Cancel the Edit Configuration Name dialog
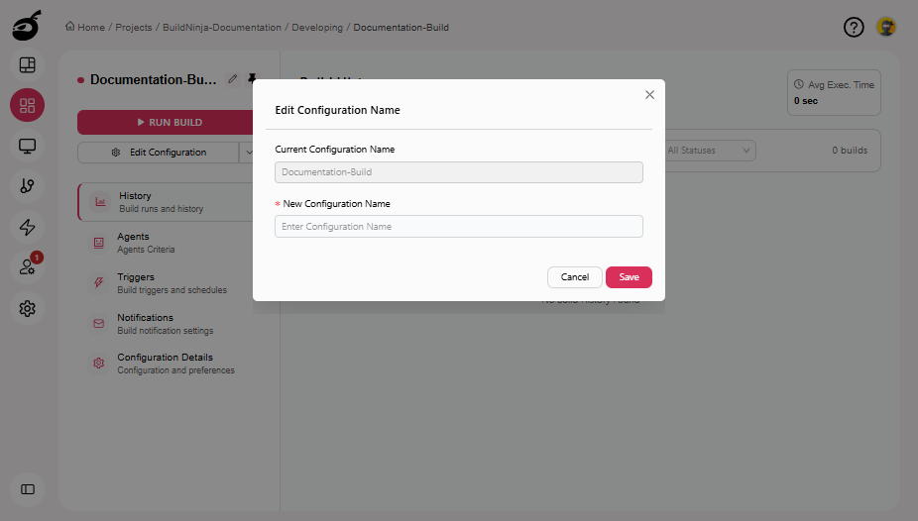 [574, 277]
